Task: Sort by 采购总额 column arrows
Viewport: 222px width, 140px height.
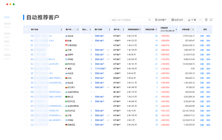Action: pos(193,30)
